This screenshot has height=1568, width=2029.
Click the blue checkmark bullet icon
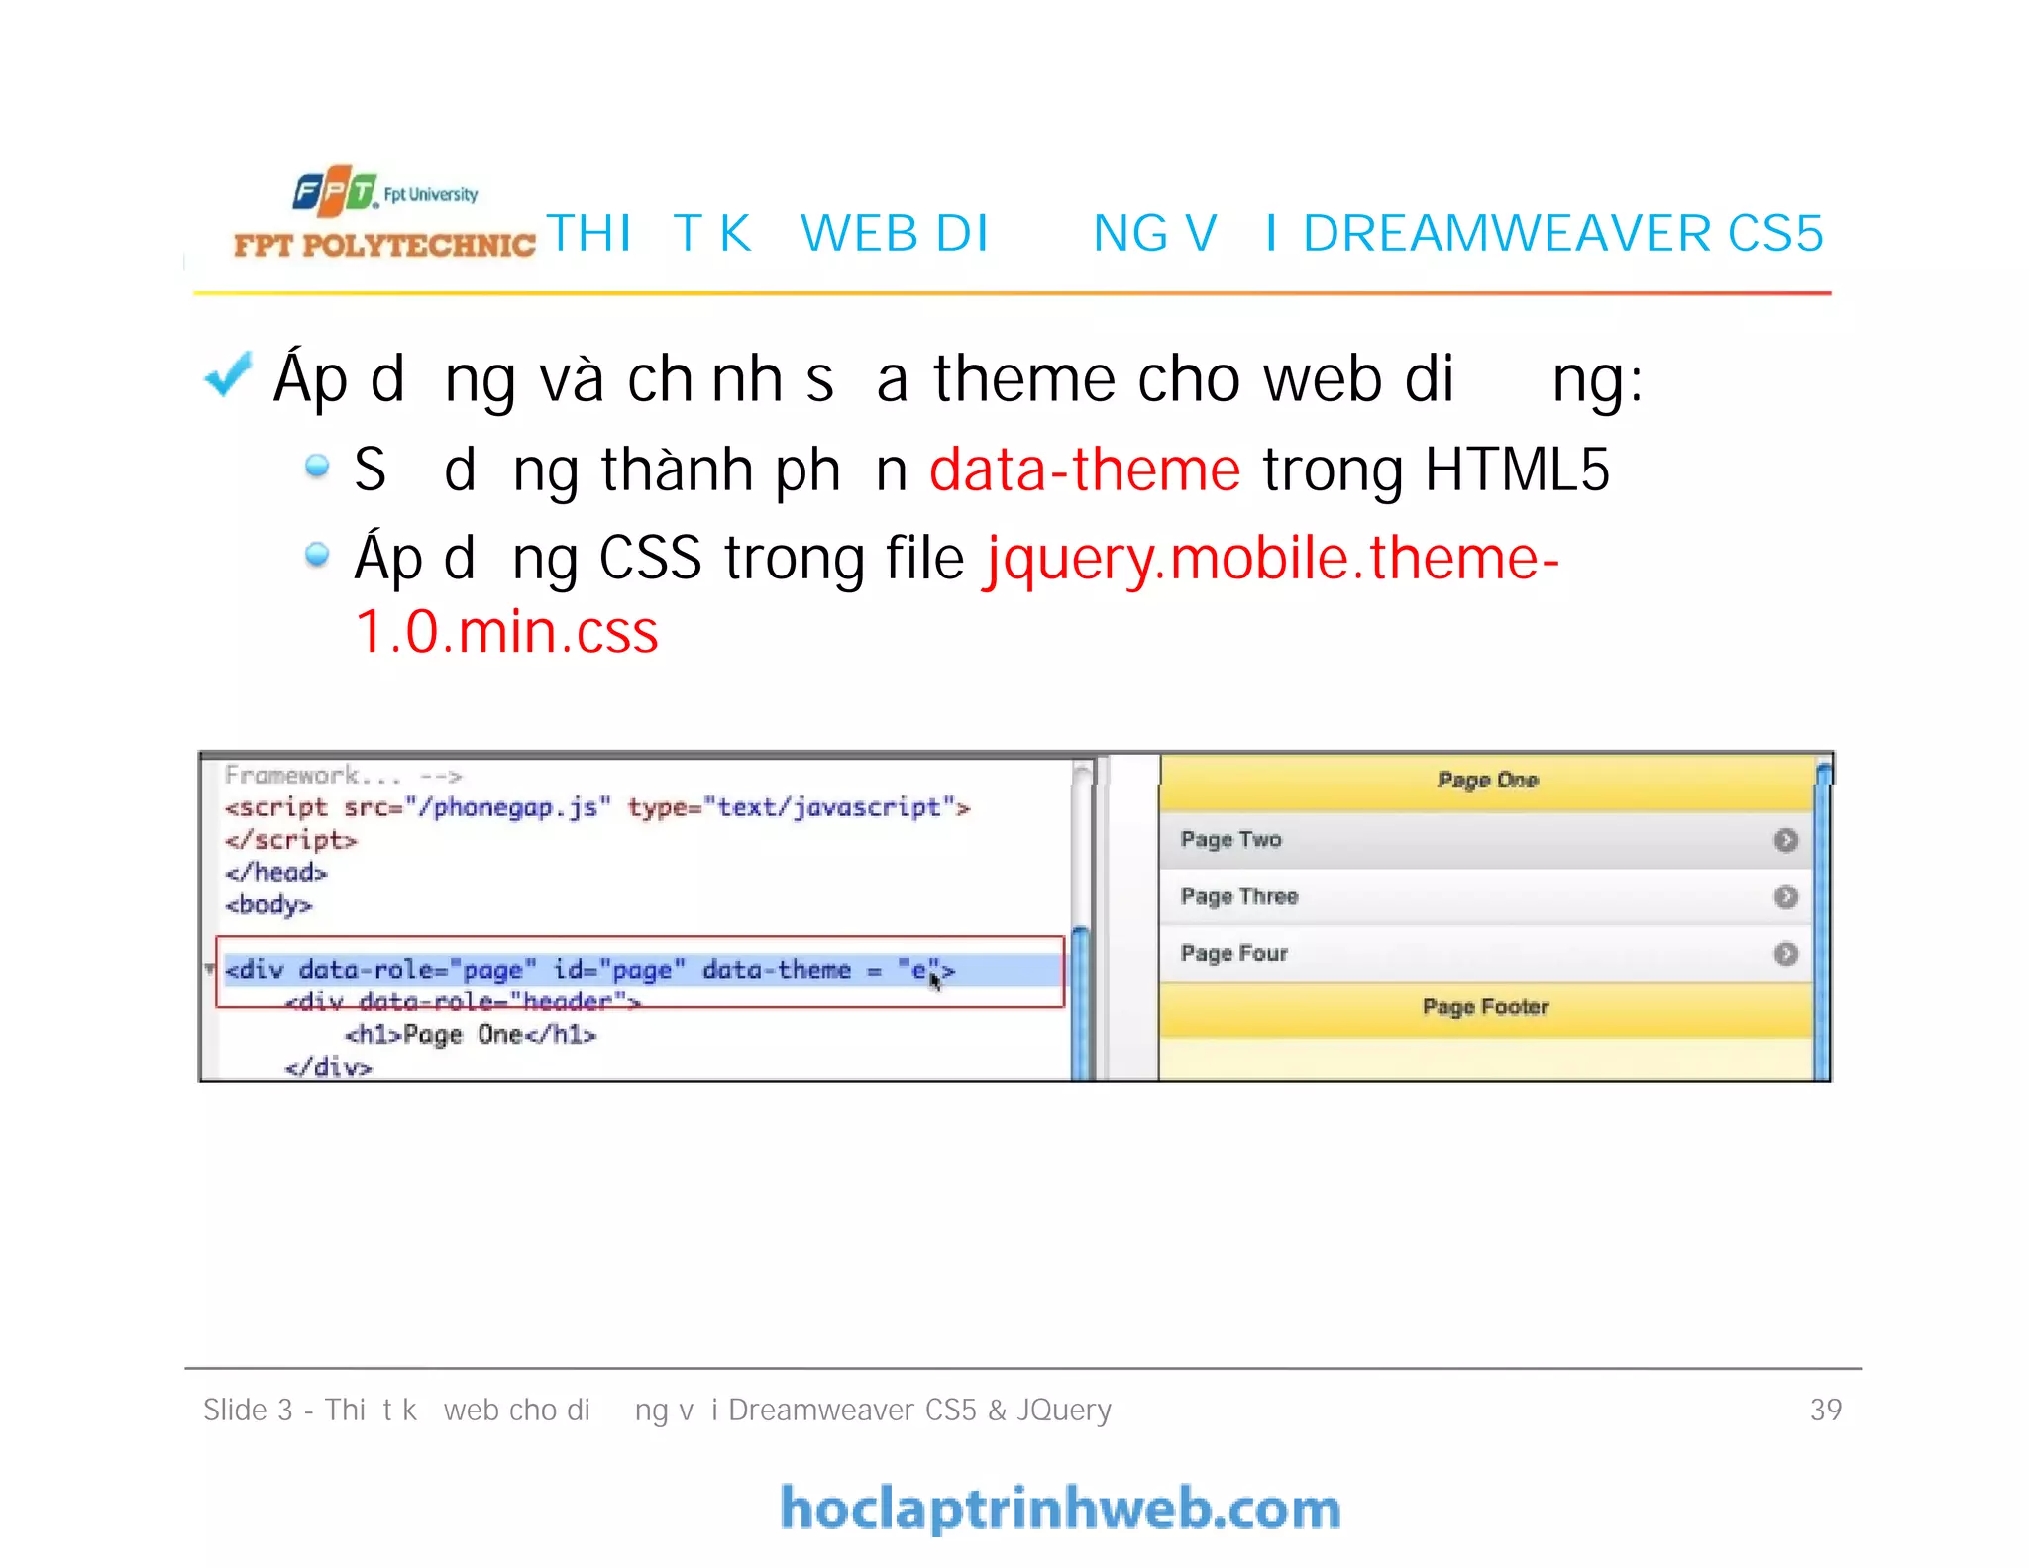(x=228, y=375)
